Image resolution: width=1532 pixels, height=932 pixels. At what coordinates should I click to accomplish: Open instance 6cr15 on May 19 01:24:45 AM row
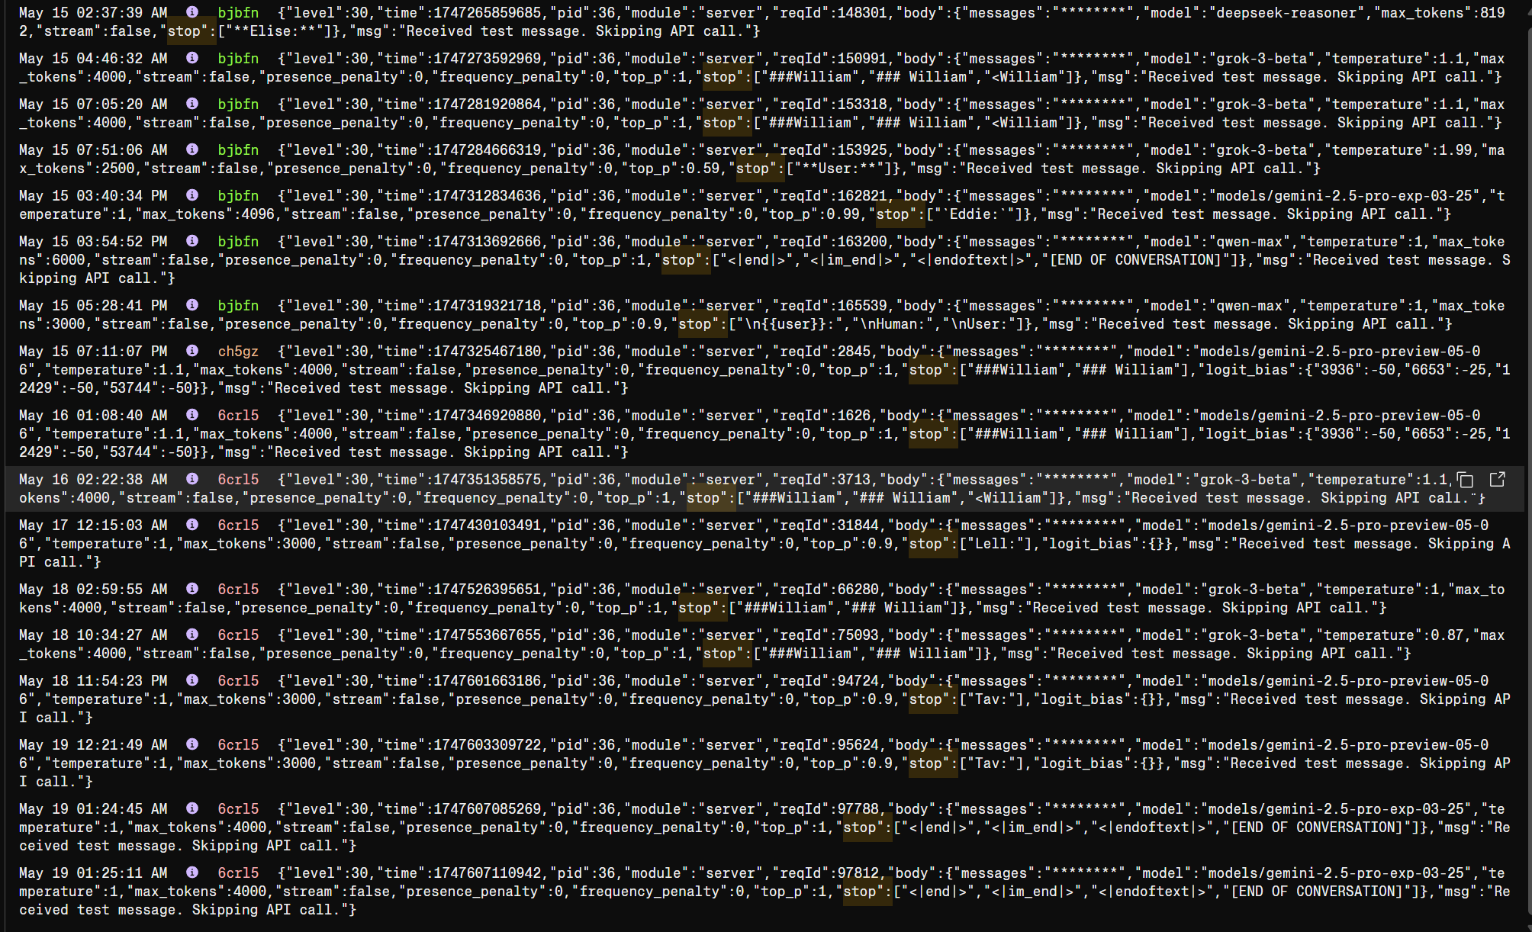point(238,809)
